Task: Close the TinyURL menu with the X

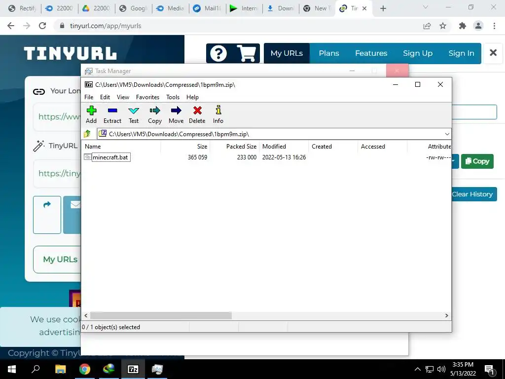Action: (493, 53)
